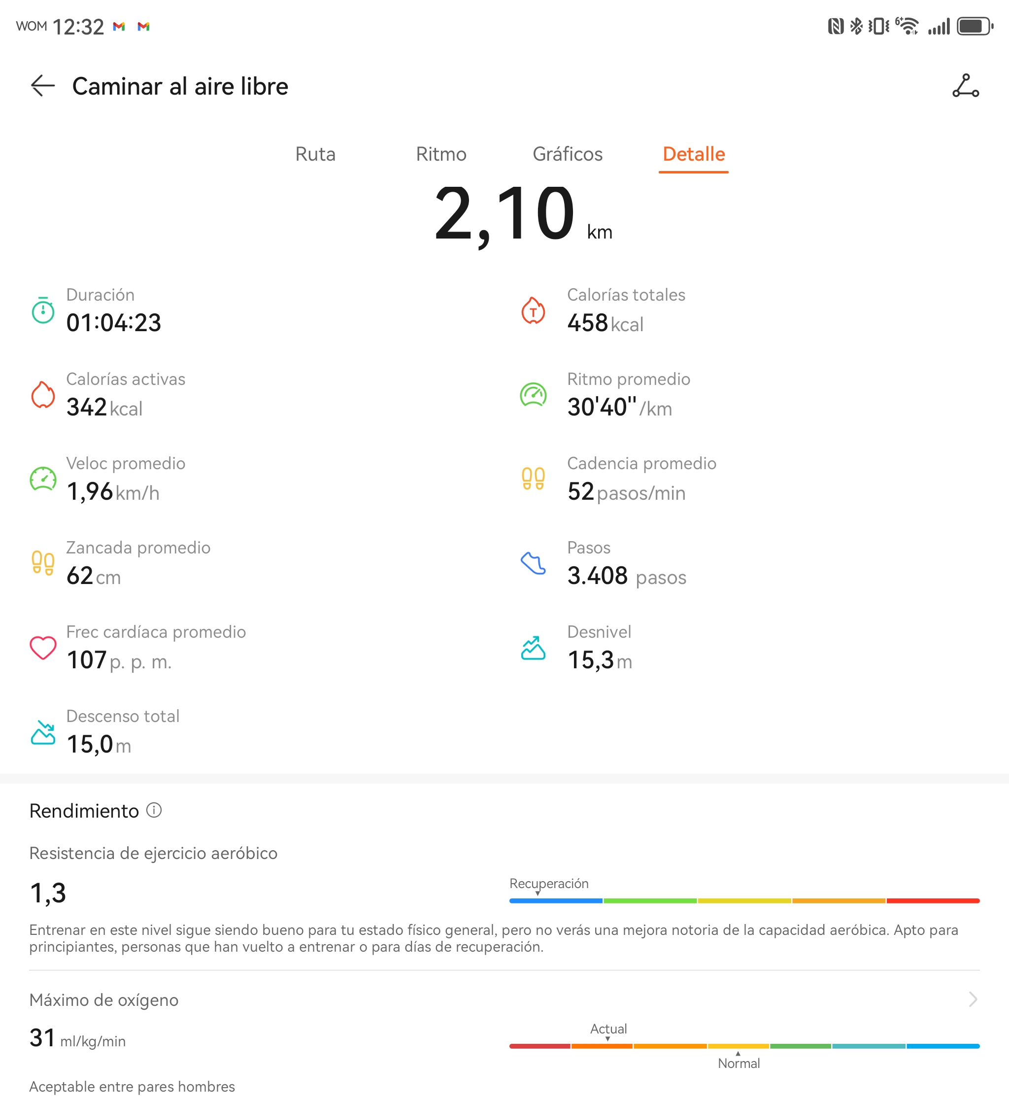The height and width of the screenshot is (1100, 1009).
Task: Tap the Desnivel mountain icon
Action: pos(533,648)
